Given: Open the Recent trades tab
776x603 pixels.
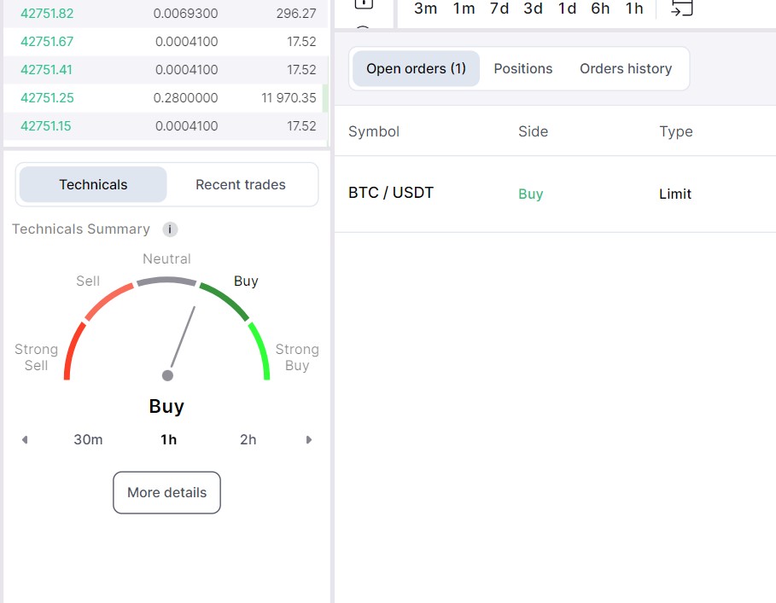Looking at the screenshot, I should pyautogui.click(x=241, y=184).
